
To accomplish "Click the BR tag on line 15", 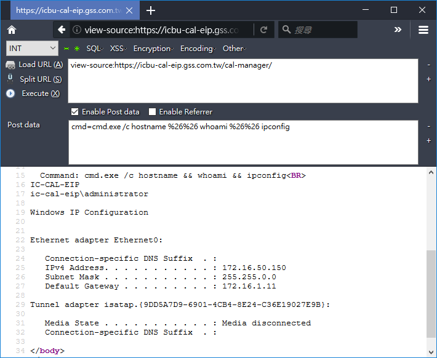I will point(296,175).
